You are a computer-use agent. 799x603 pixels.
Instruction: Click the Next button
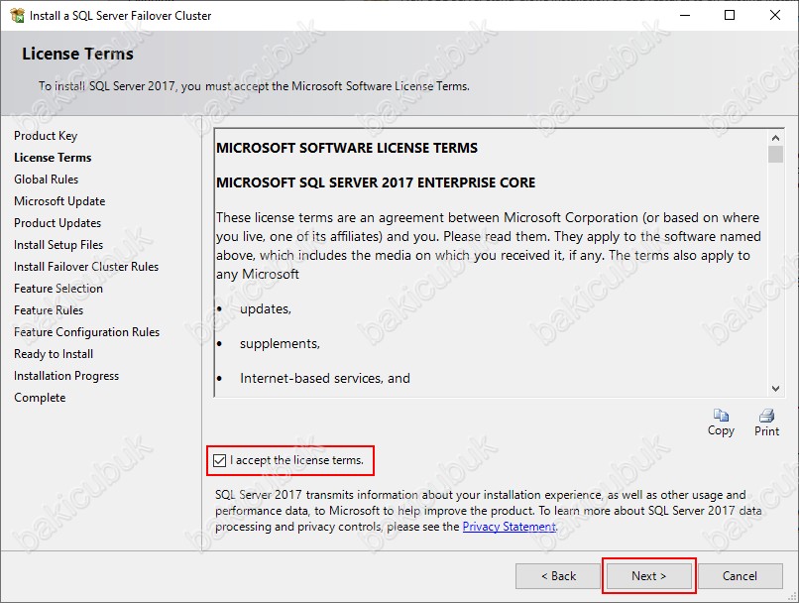(648, 576)
